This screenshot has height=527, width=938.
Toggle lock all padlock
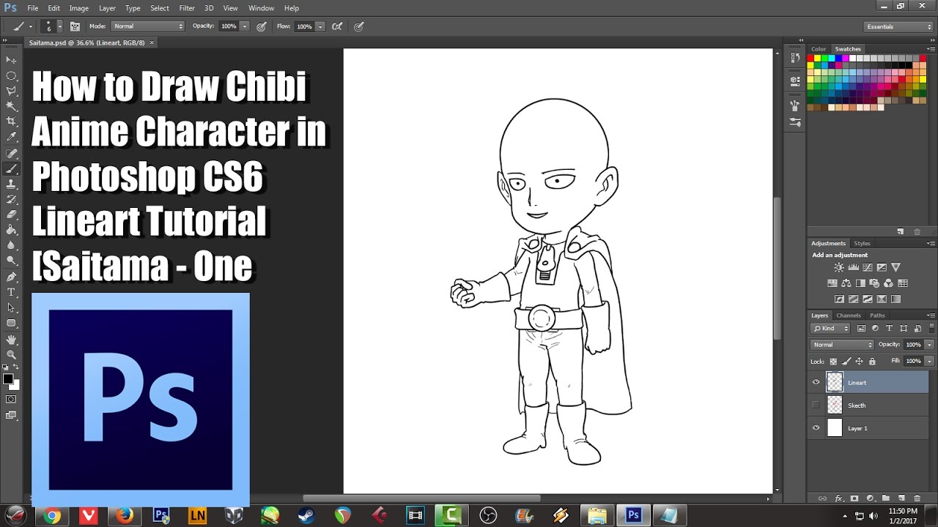872,362
